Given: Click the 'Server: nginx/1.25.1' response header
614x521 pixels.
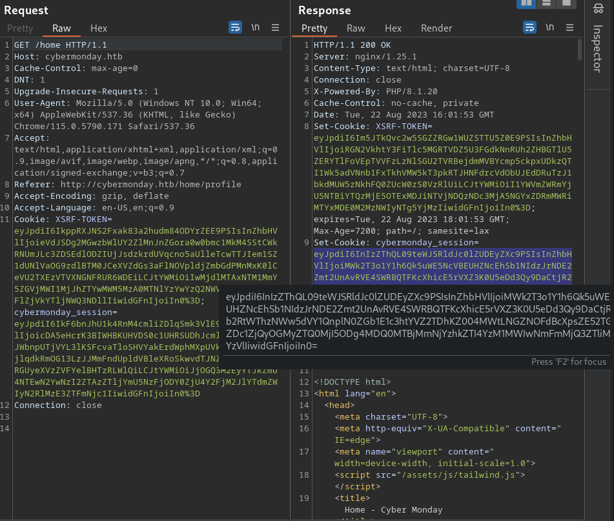Looking at the screenshot, I should point(365,57).
